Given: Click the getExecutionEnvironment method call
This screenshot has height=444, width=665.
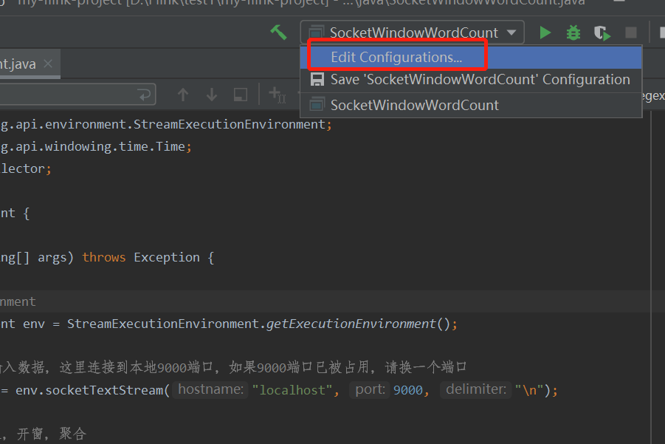Looking at the screenshot, I should [x=351, y=324].
